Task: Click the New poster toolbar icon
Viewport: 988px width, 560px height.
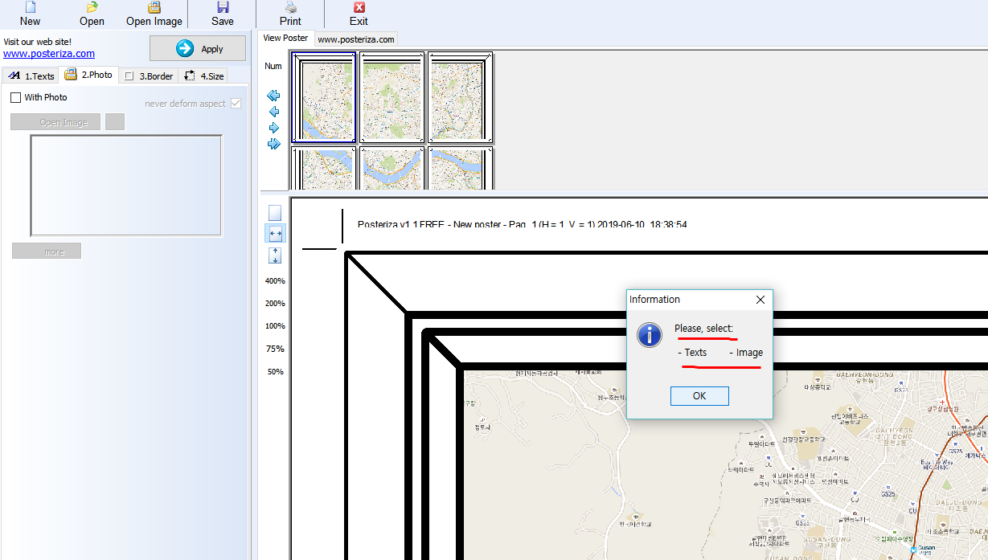Action: [30, 7]
